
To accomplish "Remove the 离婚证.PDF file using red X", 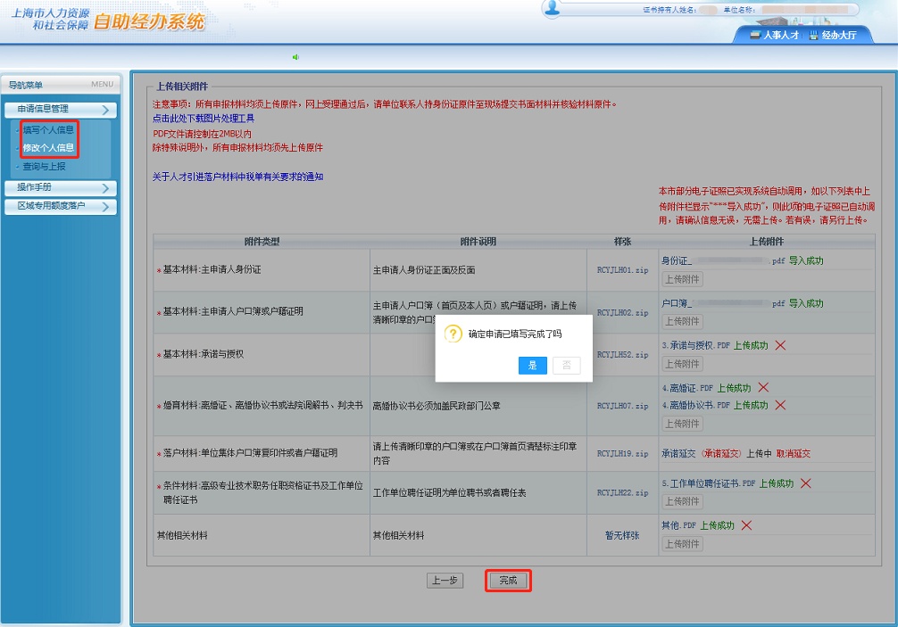I will pyautogui.click(x=763, y=388).
